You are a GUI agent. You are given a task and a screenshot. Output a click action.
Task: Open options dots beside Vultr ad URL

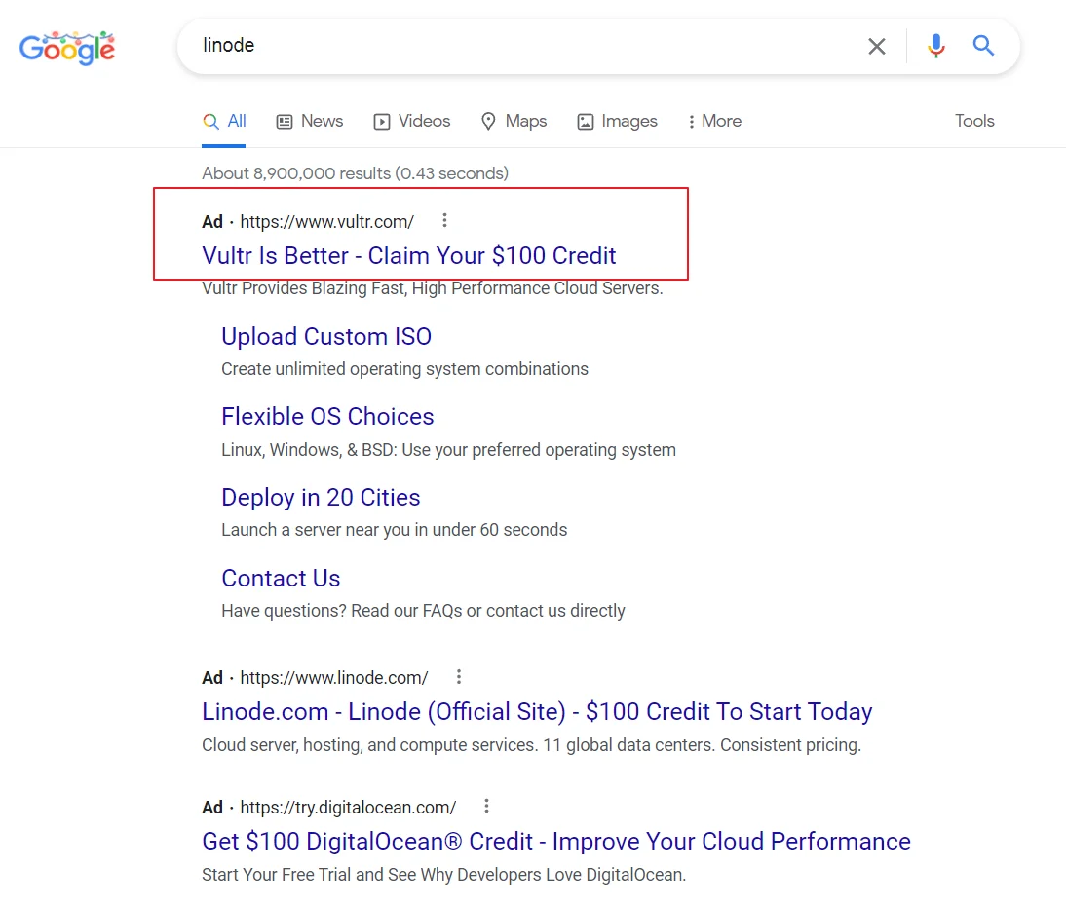[445, 220]
